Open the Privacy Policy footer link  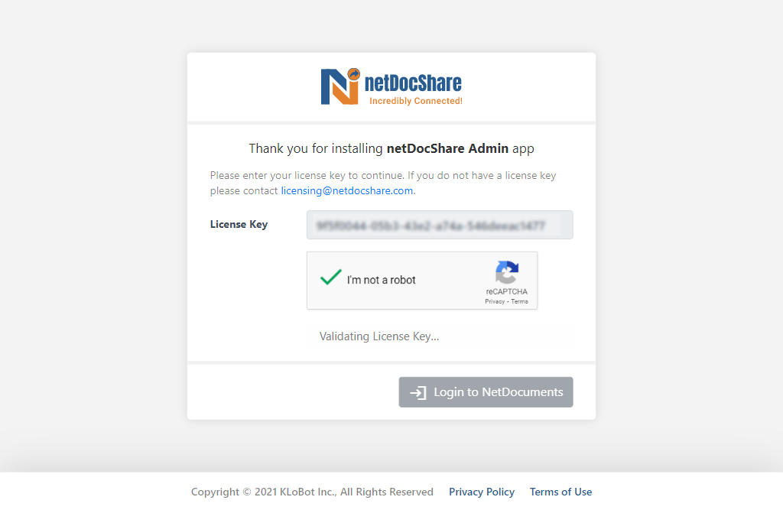pyautogui.click(x=482, y=492)
